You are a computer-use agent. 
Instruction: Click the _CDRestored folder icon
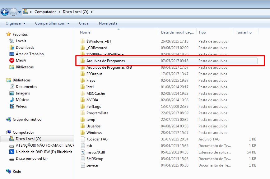(83, 48)
